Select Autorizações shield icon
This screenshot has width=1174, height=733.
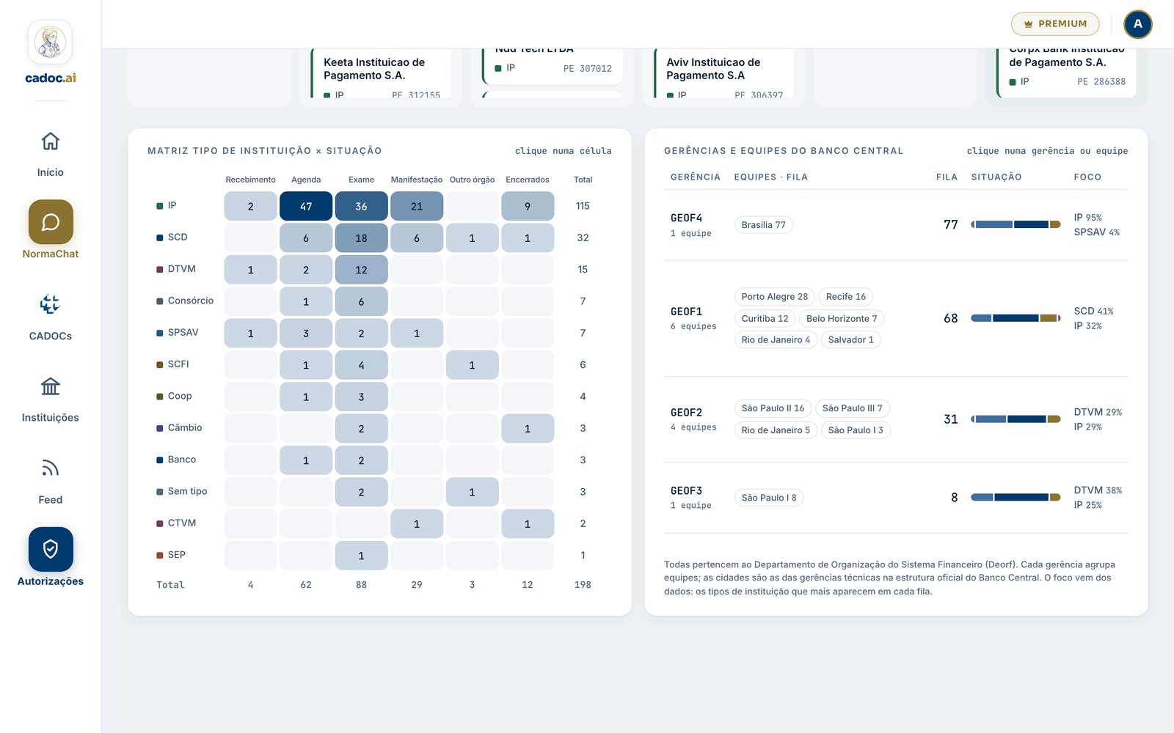click(51, 549)
